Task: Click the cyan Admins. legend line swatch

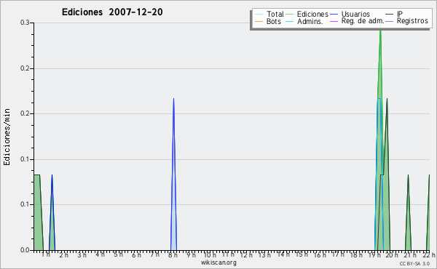Action: (290, 21)
